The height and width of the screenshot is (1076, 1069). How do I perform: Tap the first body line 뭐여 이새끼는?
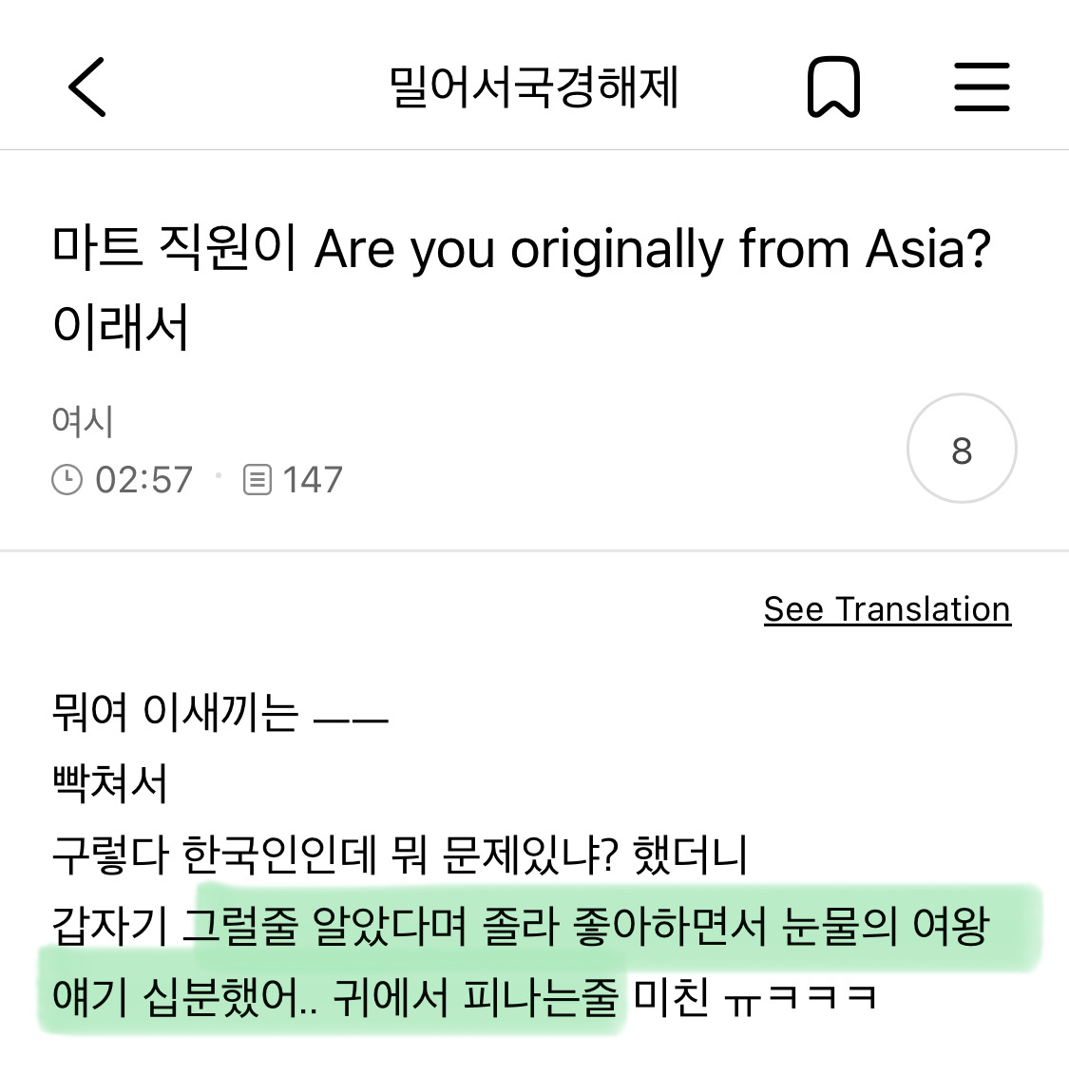pos(220,713)
